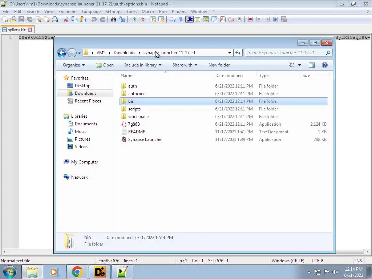This screenshot has height=279, width=372.
Task: Select the autoexec folder
Action: tap(224, 93)
